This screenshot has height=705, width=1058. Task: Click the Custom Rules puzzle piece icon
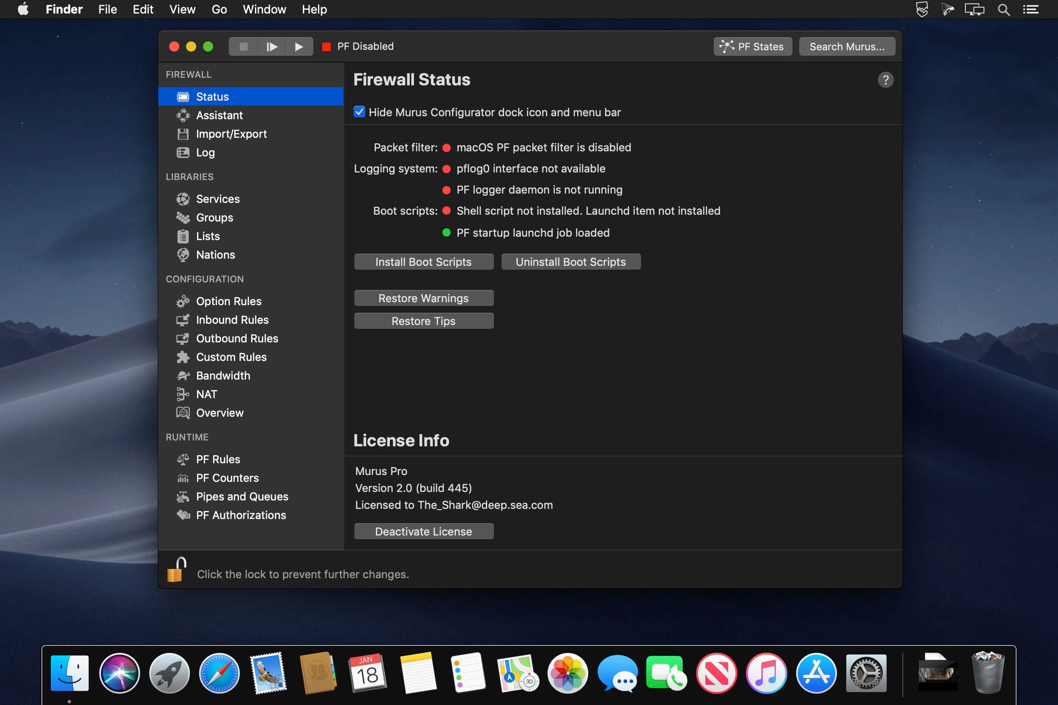[x=183, y=357]
